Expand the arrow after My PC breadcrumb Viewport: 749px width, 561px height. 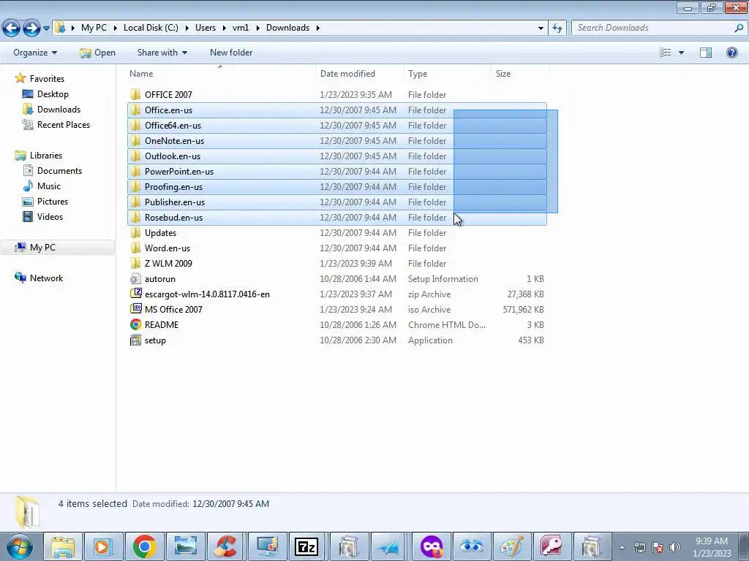[x=115, y=28]
